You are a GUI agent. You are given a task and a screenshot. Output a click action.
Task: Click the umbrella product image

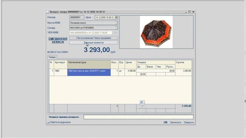click(156, 32)
